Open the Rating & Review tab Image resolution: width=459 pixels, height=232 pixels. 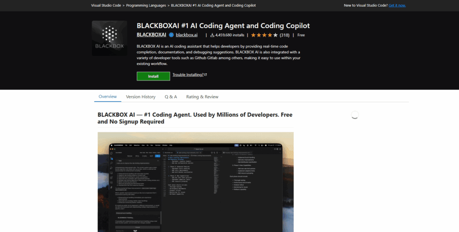pos(202,97)
